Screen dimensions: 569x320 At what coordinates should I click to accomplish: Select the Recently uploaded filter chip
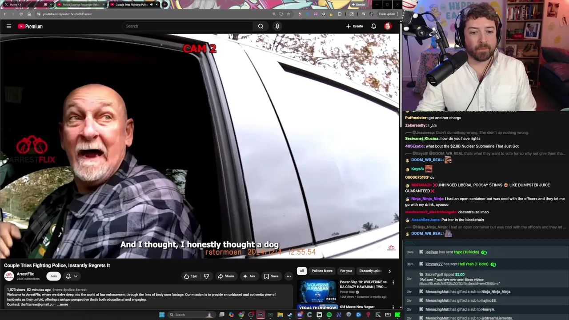click(370, 271)
